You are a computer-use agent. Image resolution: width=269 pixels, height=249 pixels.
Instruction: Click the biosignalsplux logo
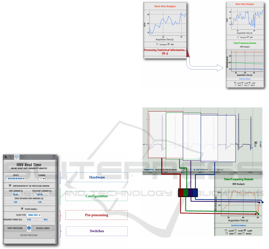coord(148,170)
